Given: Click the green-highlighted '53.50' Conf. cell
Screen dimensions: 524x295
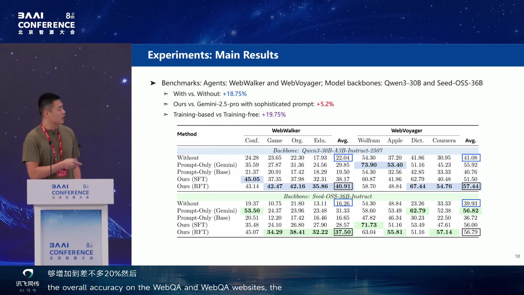Looking at the screenshot, I should [x=252, y=211].
